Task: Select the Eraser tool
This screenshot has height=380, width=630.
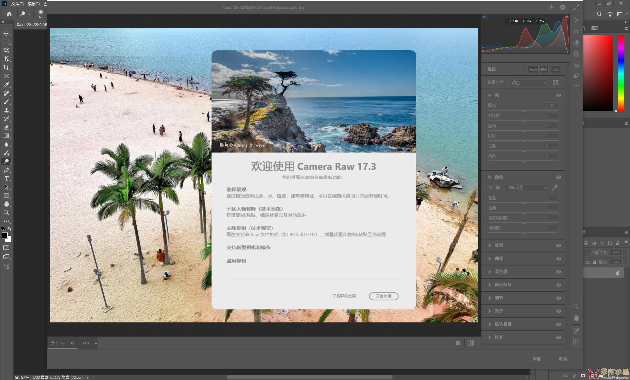Action: (6, 127)
